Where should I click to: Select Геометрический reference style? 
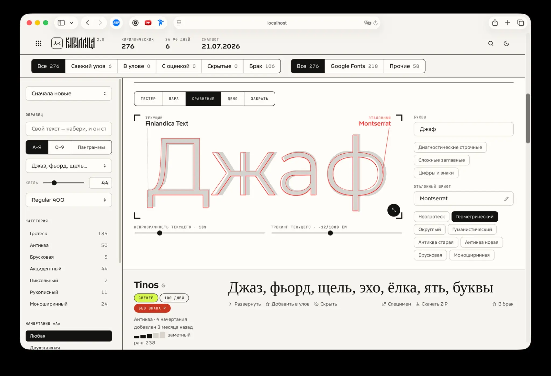click(x=475, y=217)
